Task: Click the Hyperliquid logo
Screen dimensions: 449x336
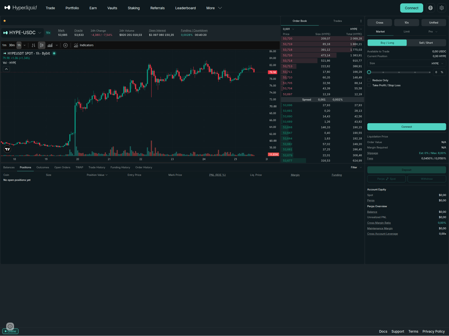Action: tap(20, 8)
